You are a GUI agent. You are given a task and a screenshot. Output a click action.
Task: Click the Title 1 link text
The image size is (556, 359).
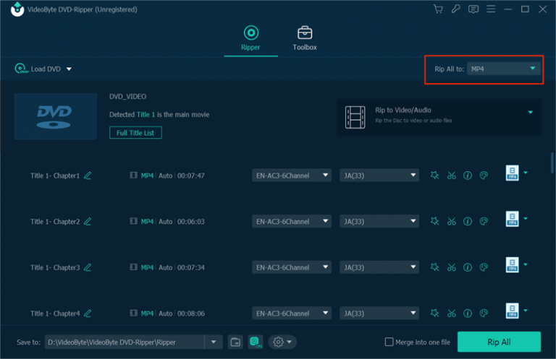coord(146,115)
